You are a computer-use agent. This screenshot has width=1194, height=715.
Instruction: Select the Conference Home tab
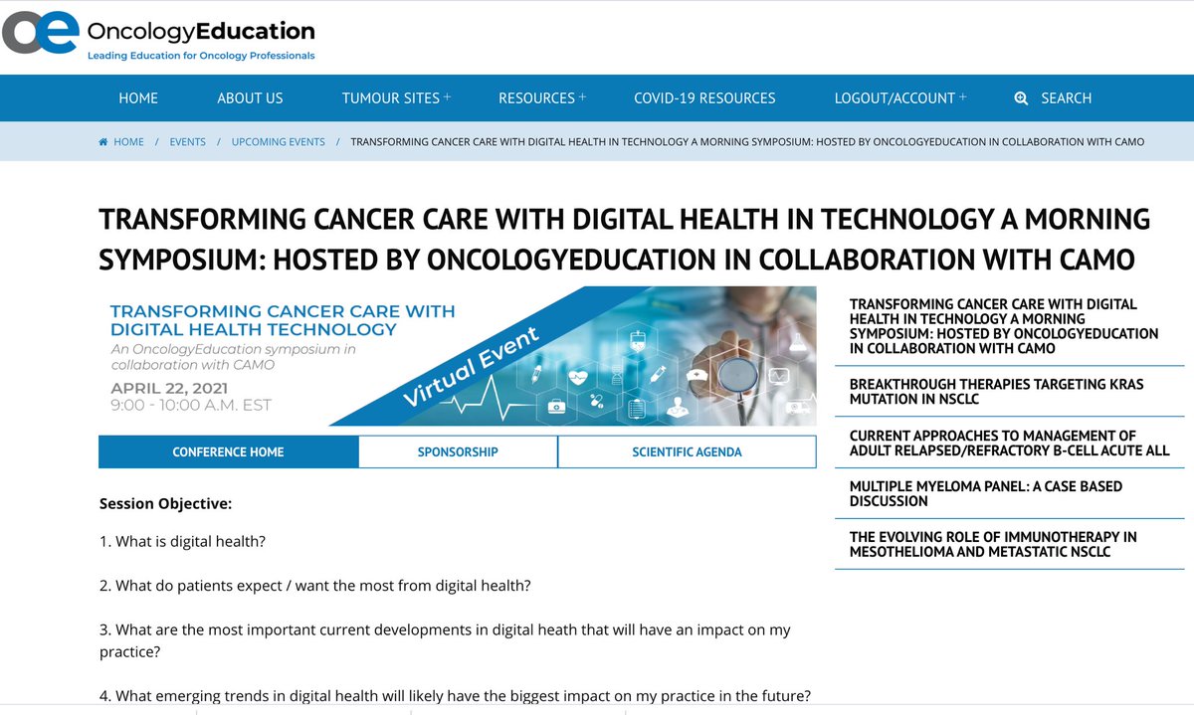click(x=228, y=451)
